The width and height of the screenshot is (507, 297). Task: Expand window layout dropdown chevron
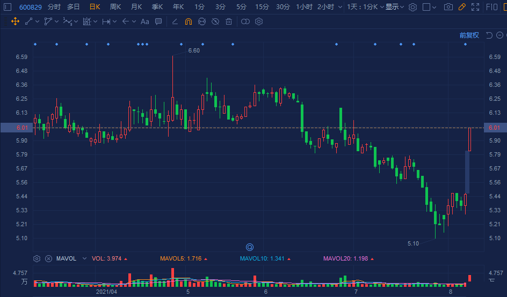click(x=434, y=7)
